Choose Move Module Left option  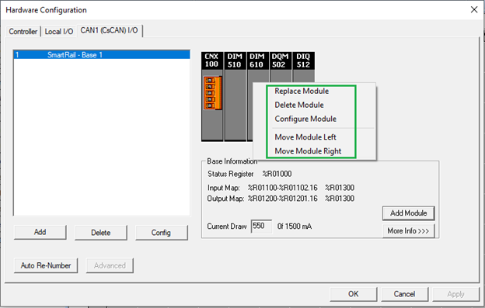click(x=305, y=137)
